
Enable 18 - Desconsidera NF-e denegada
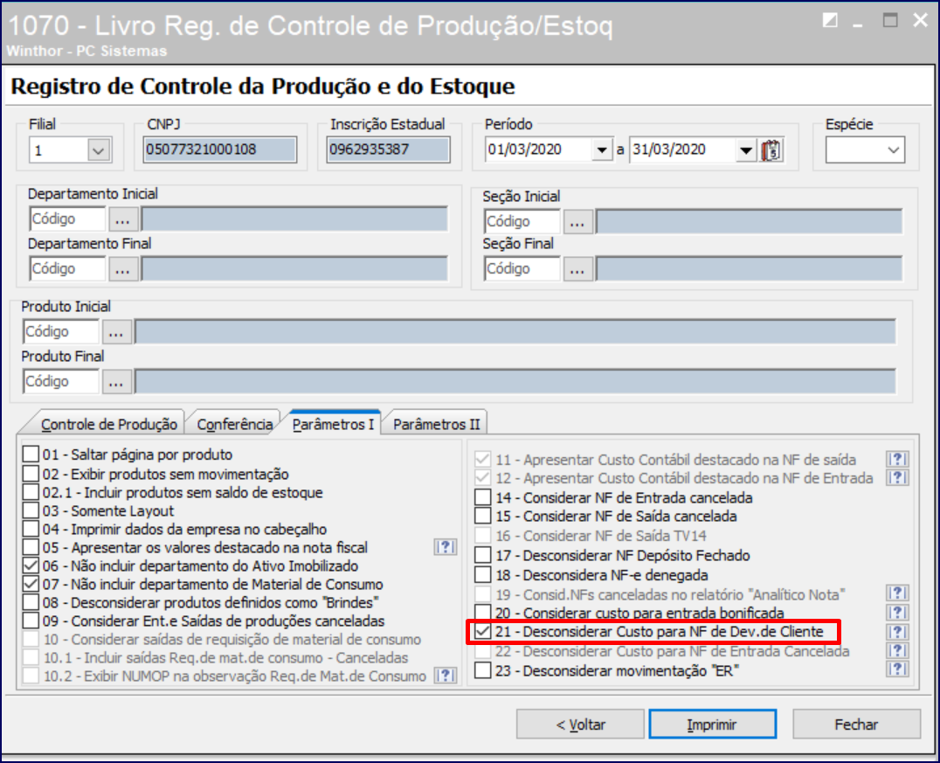point(482,574)
